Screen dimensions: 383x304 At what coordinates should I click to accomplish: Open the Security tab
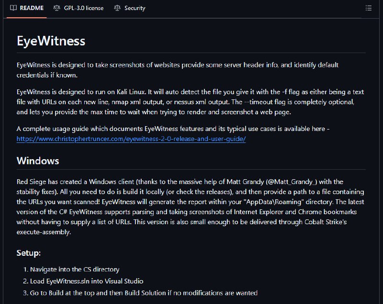pyautogui.click(x=130, y=8)
